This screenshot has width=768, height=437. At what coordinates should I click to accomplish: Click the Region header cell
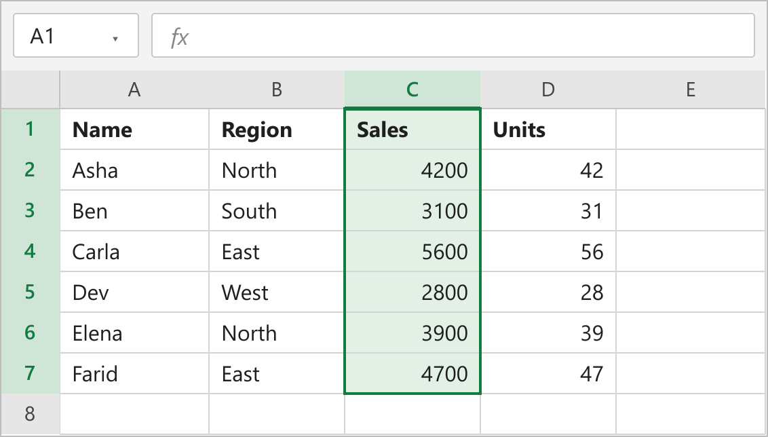pos(277,129)
